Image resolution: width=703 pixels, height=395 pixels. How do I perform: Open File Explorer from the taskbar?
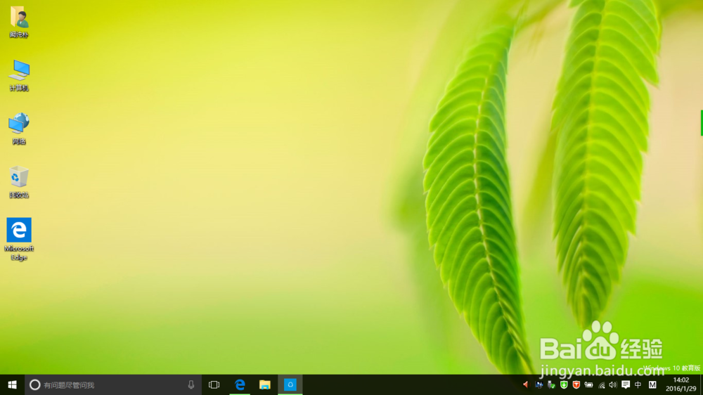point(265,384)
